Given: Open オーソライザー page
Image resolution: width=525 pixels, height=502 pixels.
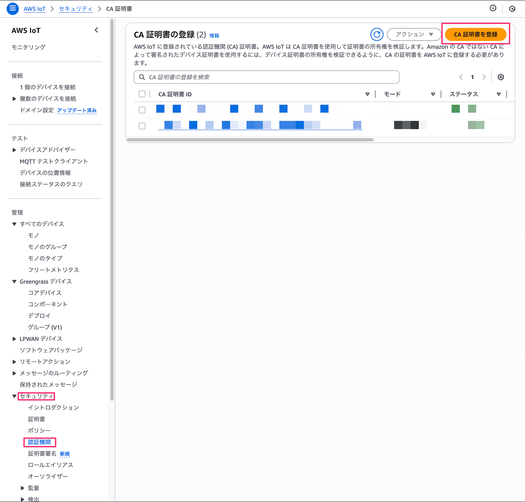Looking at the screenshot, I should [48, 476].
